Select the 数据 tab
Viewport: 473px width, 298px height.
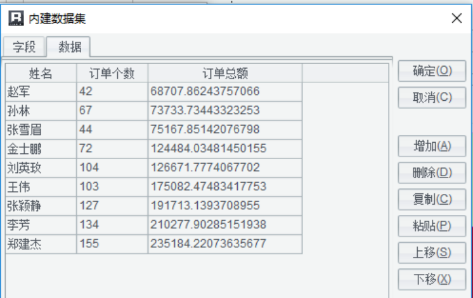point(70,47)
